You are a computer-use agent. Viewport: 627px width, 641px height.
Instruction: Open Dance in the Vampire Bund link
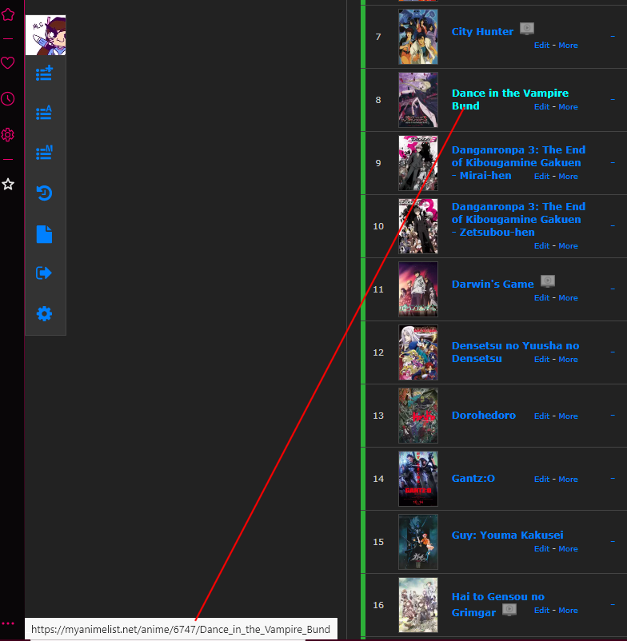click(509, 94)
